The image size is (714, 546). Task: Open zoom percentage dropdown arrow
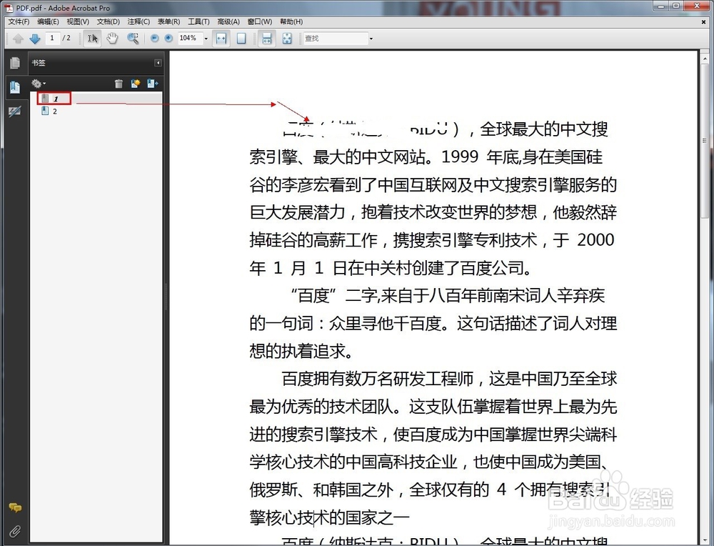point(206,39)
